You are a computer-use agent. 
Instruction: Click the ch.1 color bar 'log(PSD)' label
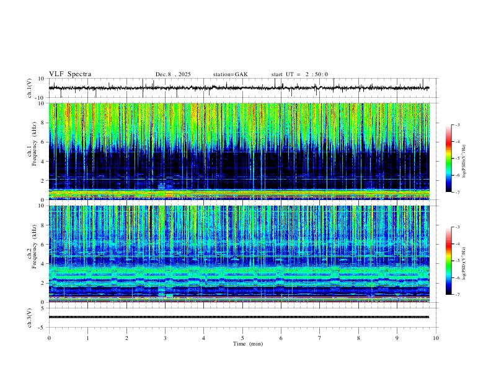[x=464, y=161]
